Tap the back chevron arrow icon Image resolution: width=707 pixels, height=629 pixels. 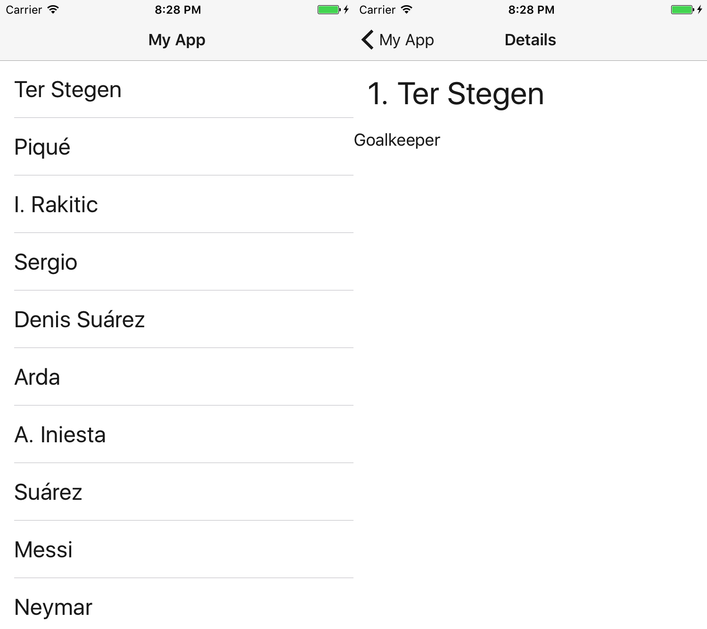368,40
